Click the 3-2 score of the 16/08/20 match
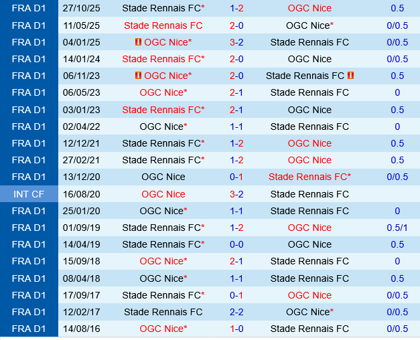This screenshot has height=340, width=420. pos(236,194)
